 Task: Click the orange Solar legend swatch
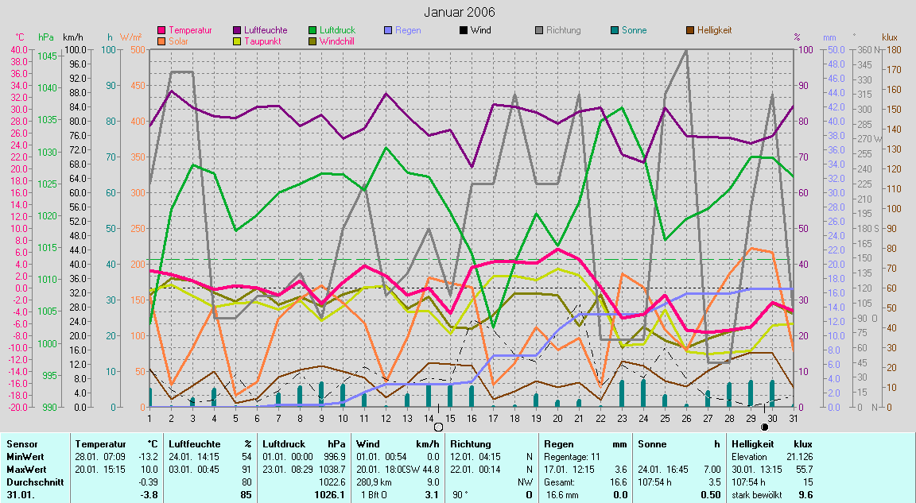pos(162,41)
